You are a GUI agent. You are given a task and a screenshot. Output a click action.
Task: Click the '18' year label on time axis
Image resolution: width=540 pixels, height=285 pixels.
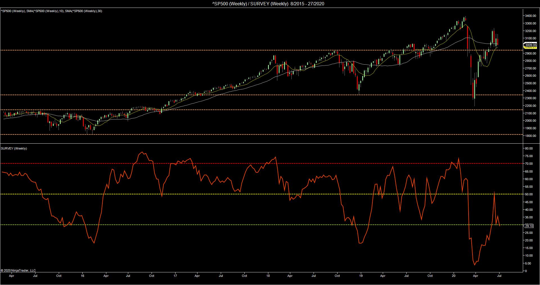point(268,276)
